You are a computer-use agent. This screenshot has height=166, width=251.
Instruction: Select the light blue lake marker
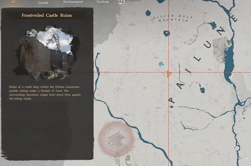coord(161,64)
